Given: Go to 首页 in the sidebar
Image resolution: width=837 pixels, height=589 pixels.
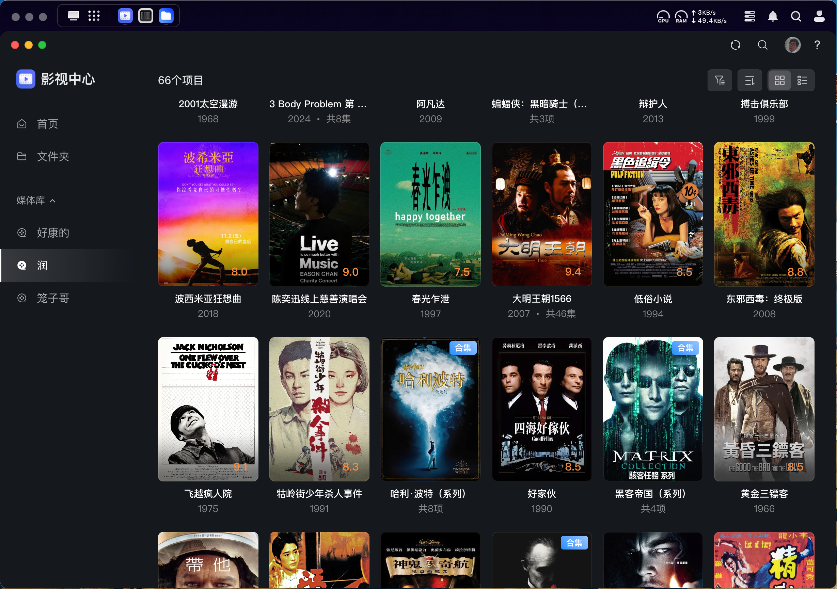Looking at the screenshot, I should (47, 124).
